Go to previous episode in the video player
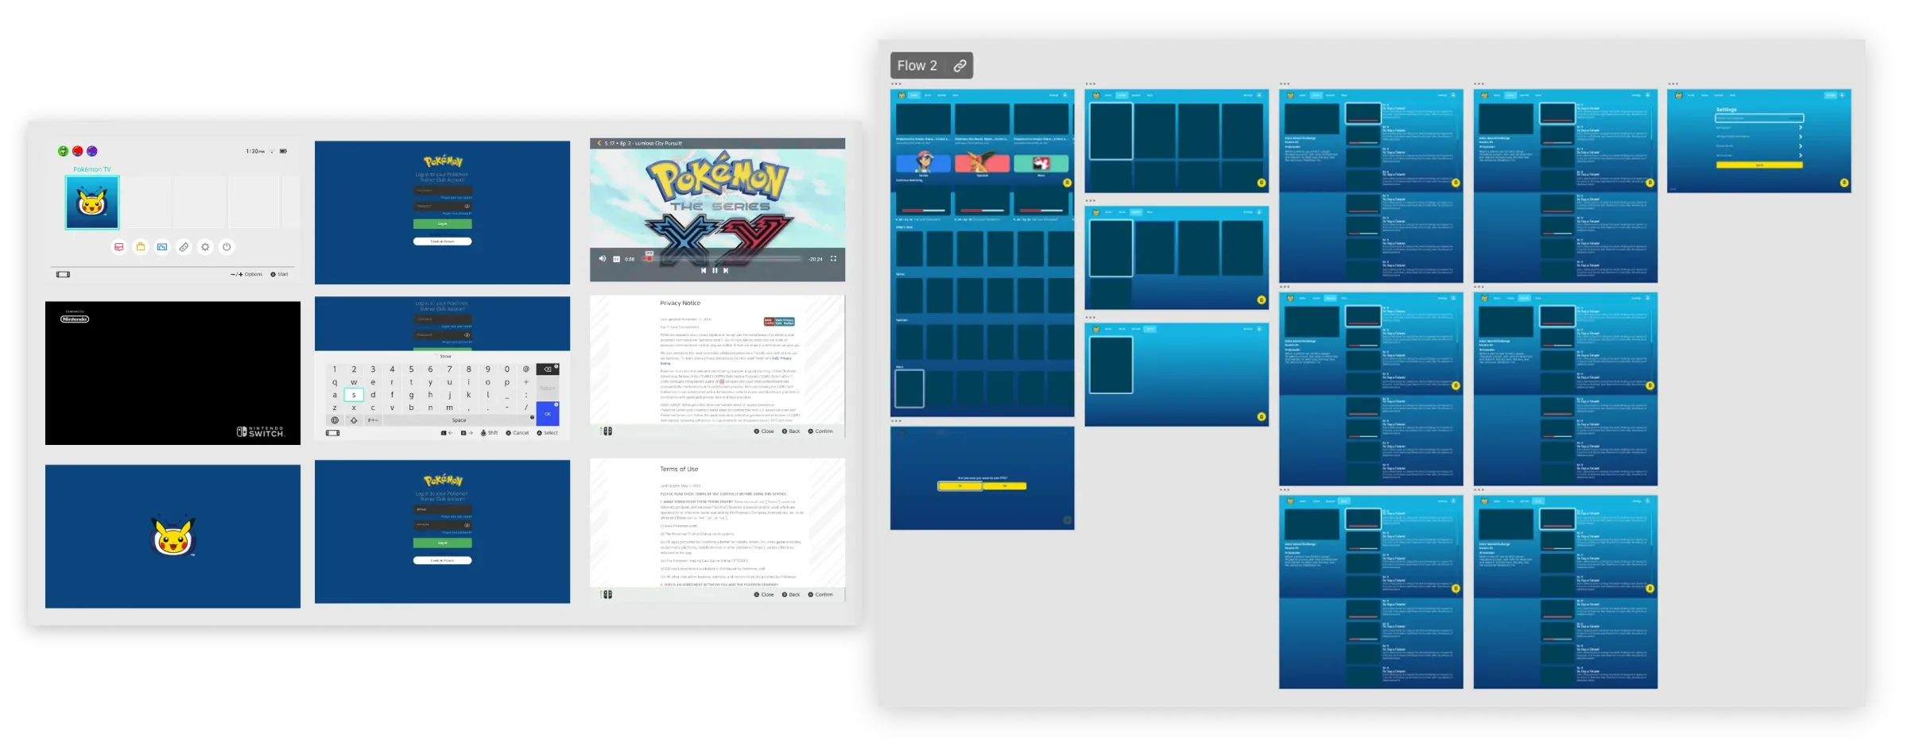This screenshot has width=1908, height=754. pos(704,271)
